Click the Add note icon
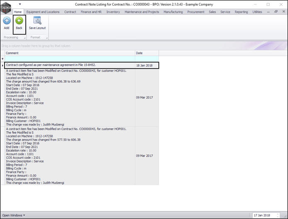Image resolution: width=288 pixels, height=219 pixels. (x=7, y=20)
